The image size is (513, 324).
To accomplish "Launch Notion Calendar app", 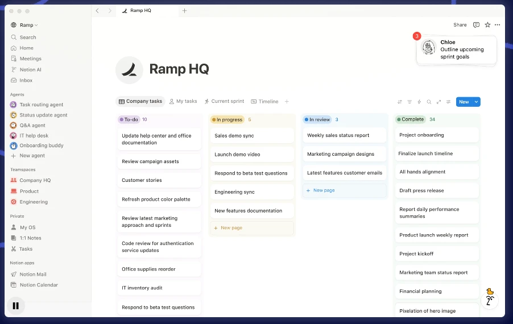I will coord(34,285).
